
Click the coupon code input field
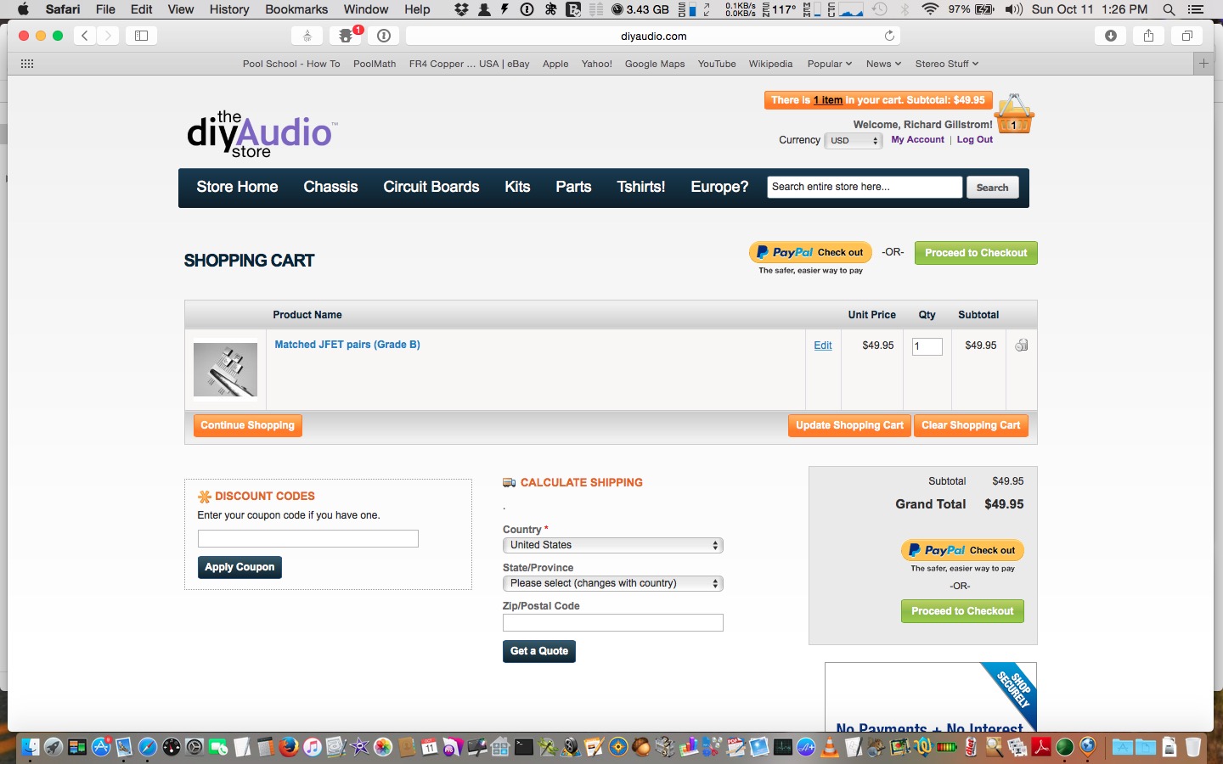click(308, 538)
